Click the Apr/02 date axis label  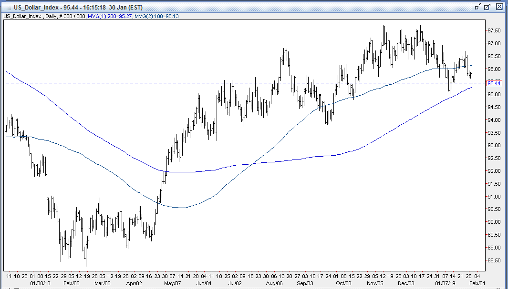point(134,283)
